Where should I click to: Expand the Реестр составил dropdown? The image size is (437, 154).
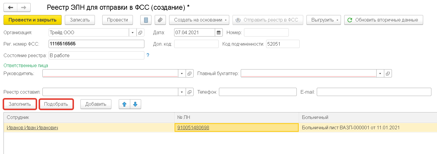click(182, 92)
